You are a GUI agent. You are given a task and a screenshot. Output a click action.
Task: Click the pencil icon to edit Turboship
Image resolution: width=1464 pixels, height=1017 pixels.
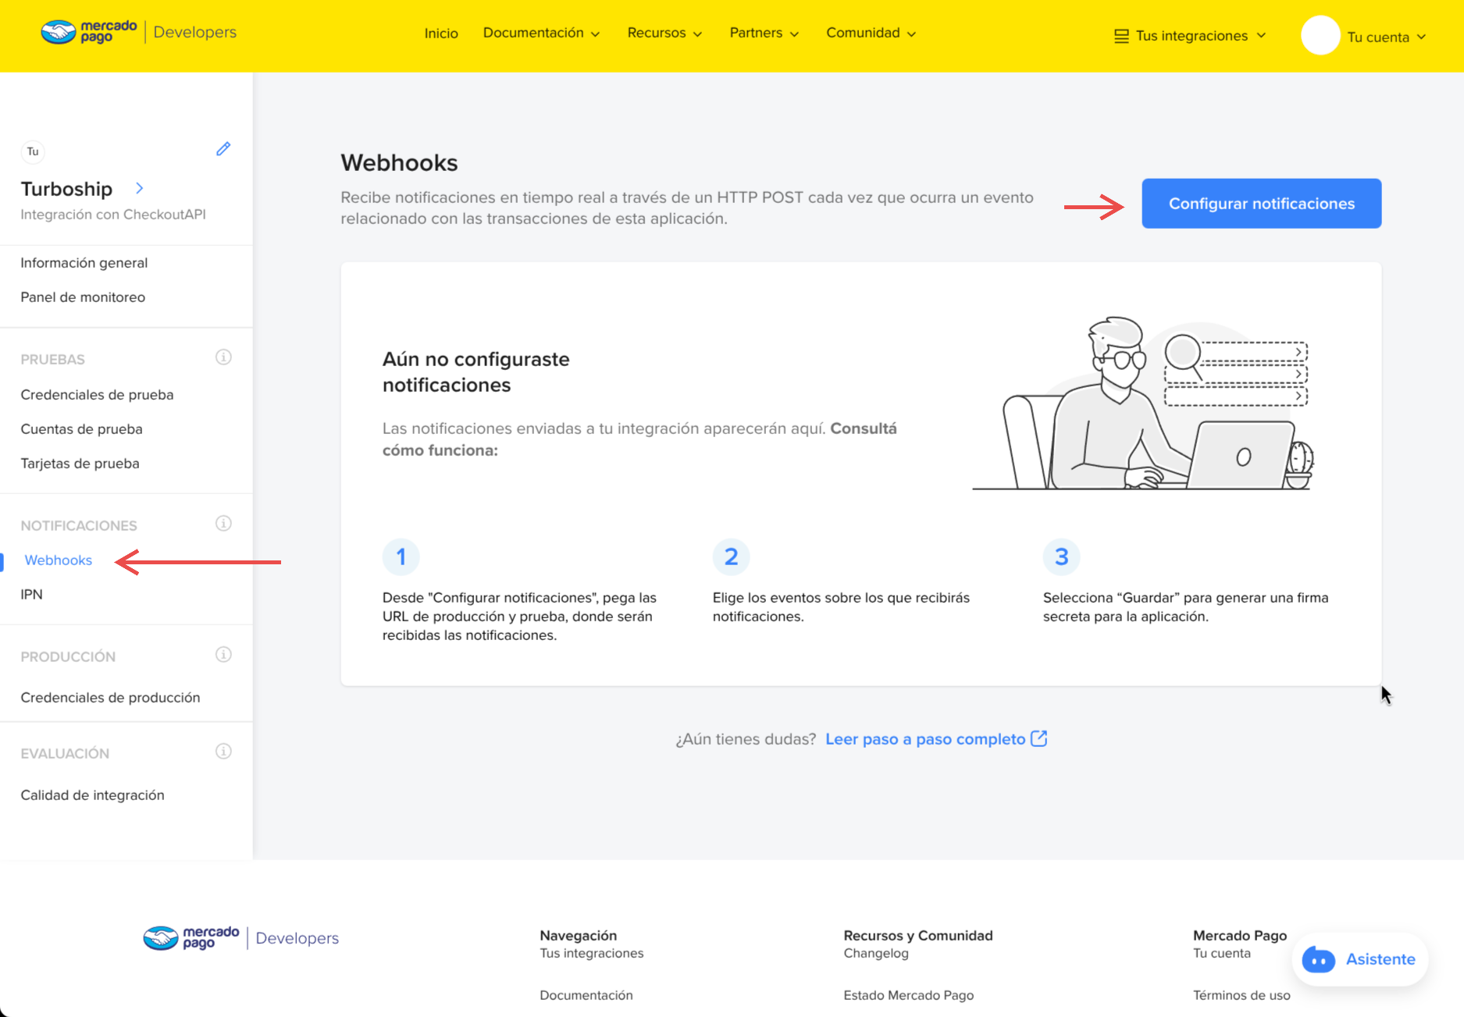coord(223,148)
